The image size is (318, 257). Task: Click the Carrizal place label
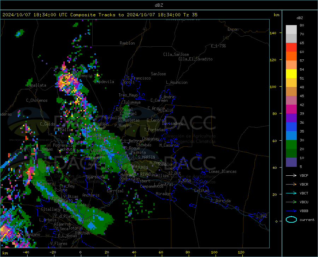[x=115, y=191]
